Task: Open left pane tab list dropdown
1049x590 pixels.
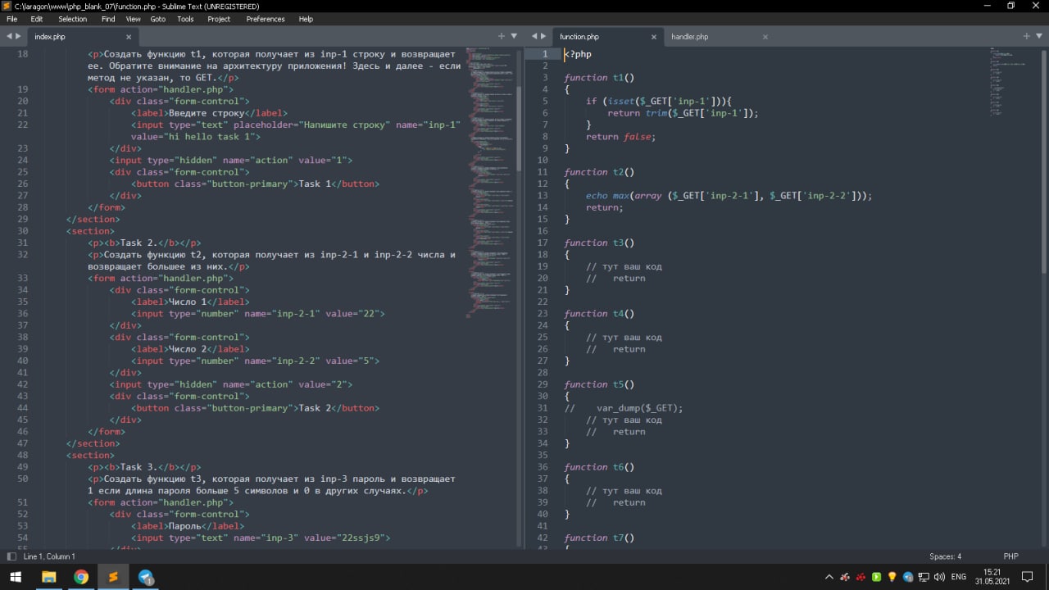Action: (x=514, y=36)
